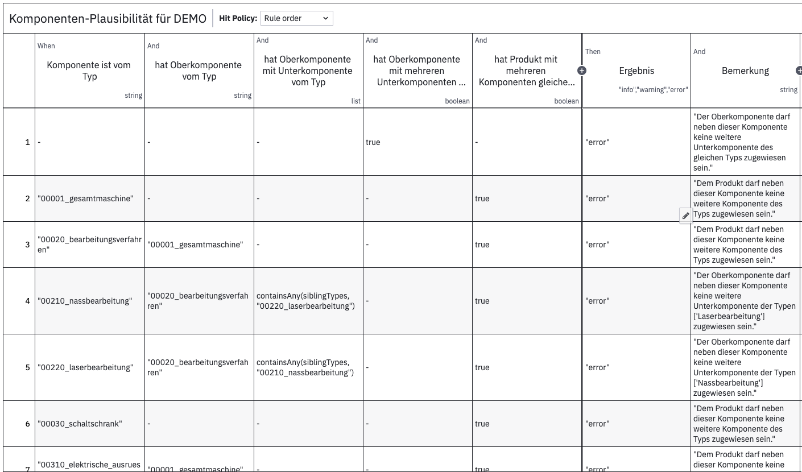Click rule 3 remark cell text
Viewport: 802px width, 472px height.
click(x=745, y=245)
